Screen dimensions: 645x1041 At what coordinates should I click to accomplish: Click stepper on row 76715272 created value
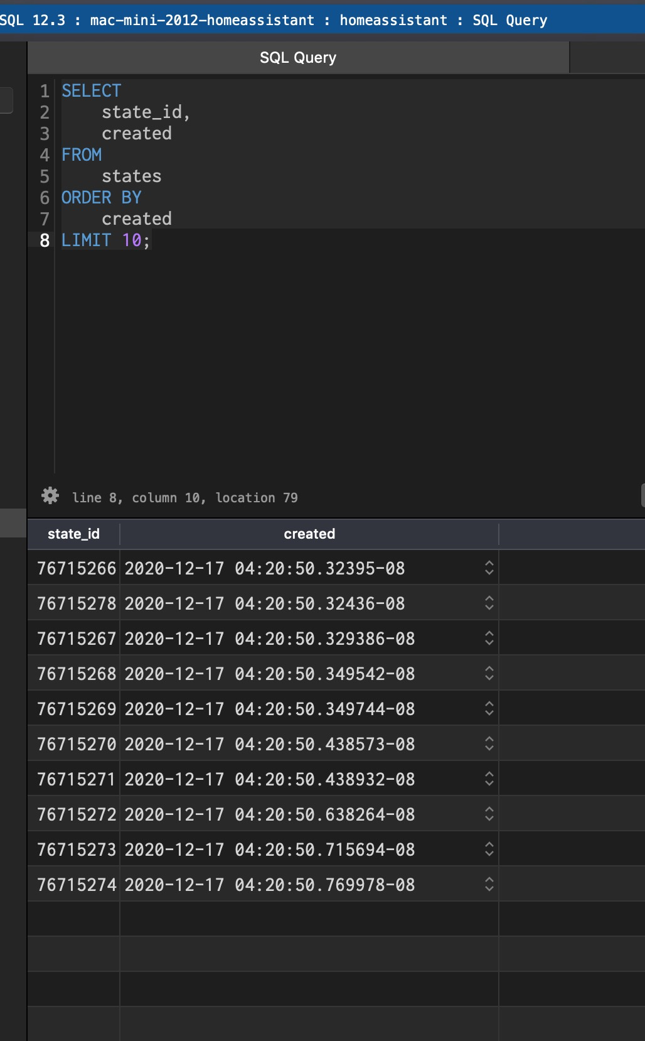pyautogui.click(x=489, y=814)
